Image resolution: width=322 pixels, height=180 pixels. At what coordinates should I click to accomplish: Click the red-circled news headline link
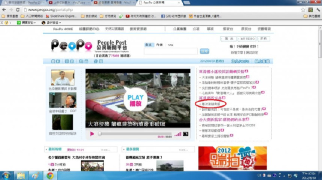click(210, 103)
